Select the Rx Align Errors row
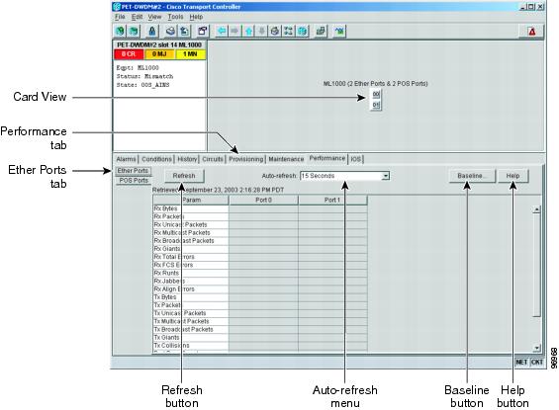 260,289
